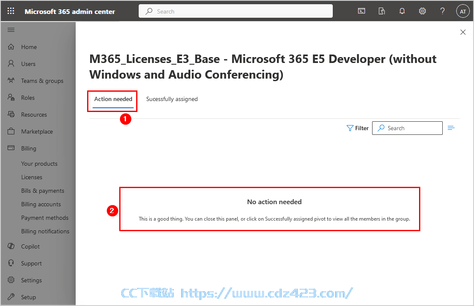Select the Action needed tab

113,99
